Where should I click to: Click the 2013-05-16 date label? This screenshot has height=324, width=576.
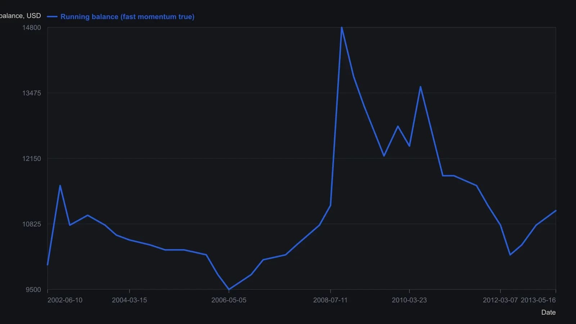point(538,300)
